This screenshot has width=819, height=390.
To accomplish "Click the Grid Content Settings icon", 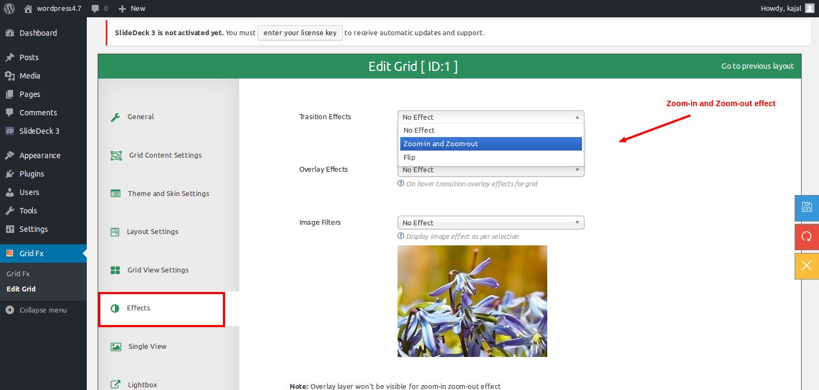I will pyautogui.click(x=116, y=155).
